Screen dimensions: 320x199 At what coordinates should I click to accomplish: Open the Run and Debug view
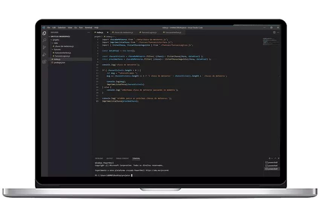click(x=44, y=54)
